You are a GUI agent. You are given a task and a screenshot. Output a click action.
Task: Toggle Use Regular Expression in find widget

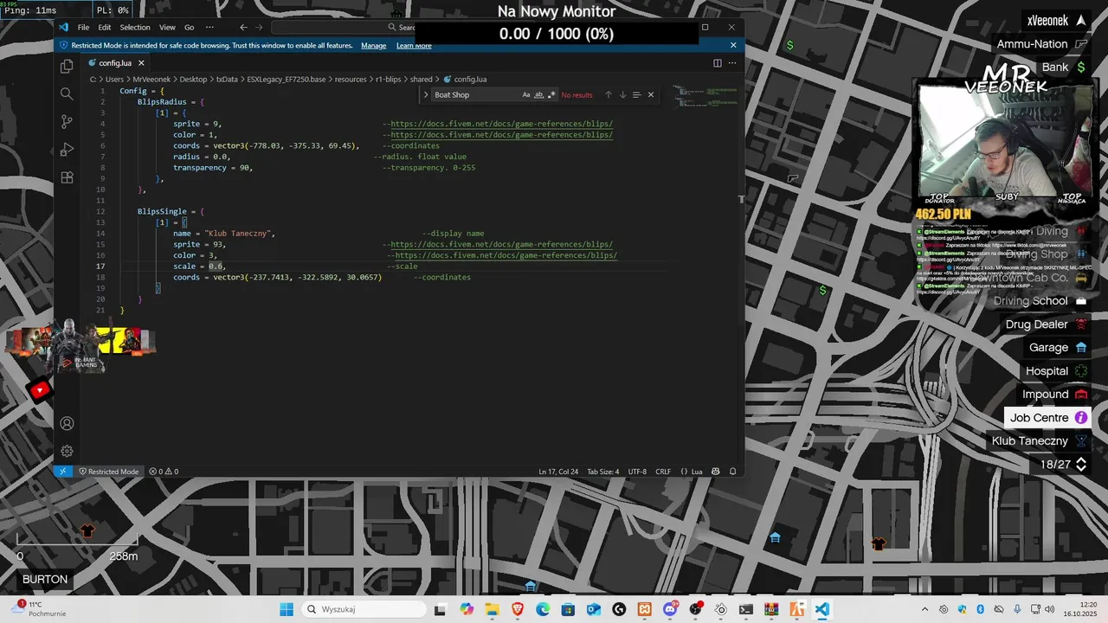pos(551,95)
